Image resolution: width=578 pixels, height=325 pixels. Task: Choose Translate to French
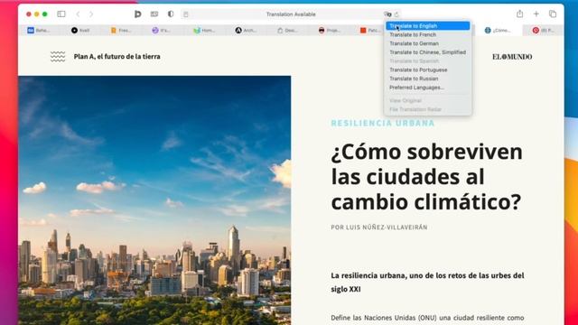[x=427, y=34]
